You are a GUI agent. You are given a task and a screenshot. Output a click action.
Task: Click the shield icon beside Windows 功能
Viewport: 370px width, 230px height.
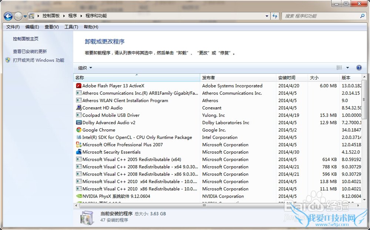(8, 60)
